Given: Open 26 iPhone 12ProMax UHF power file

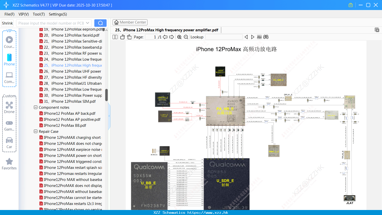Looking at the screenshot, I should coord(70,71).
